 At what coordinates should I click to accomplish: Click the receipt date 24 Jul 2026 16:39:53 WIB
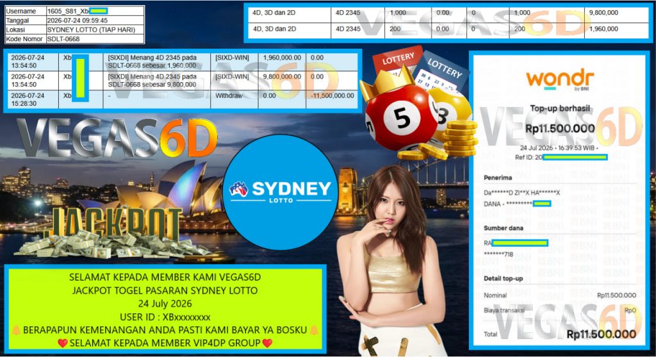point(559,148)
